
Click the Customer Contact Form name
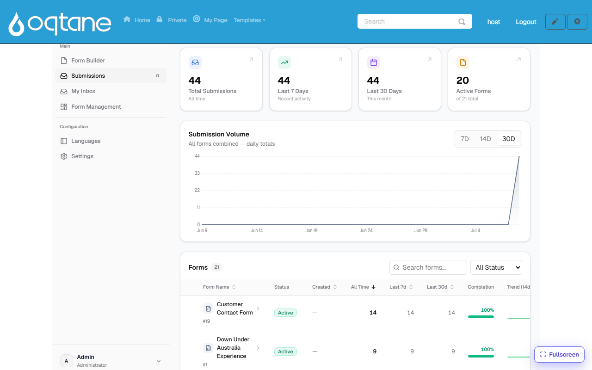click(235, 308)
